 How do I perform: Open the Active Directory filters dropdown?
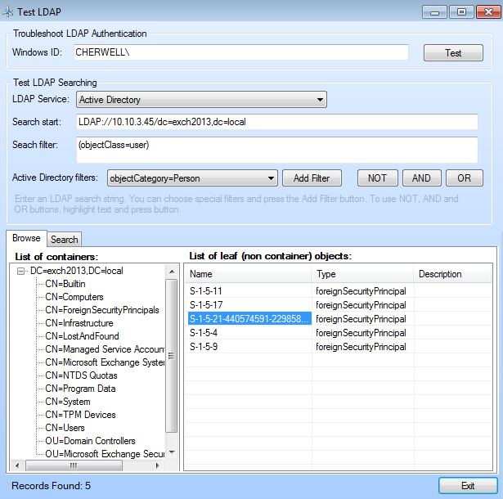(192, 178)
